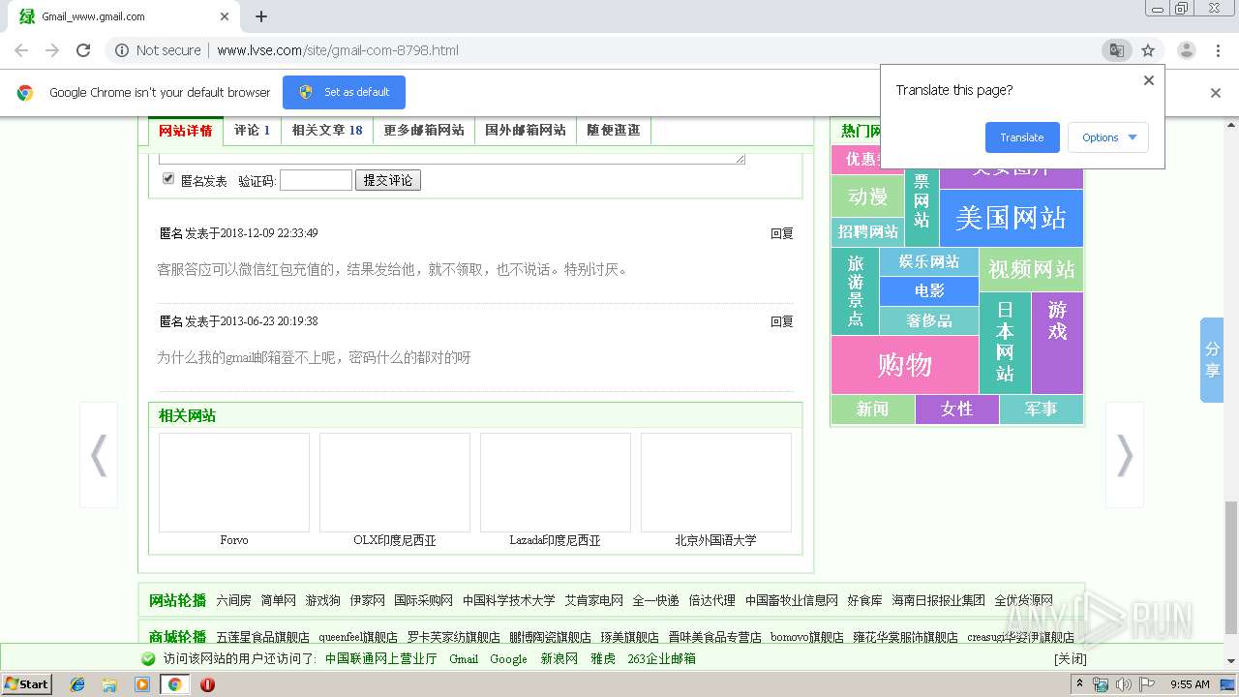The width and height of the screenshot is (1239, 697).
Task: Open the Lazada印度尼西亚 thumbnail
Action: click(556, 482)
